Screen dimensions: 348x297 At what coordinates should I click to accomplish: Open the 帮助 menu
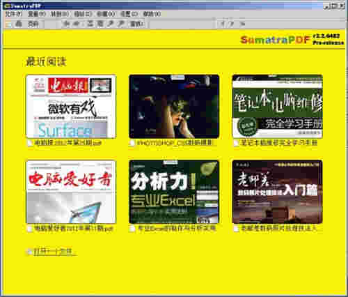coord(152,14)
